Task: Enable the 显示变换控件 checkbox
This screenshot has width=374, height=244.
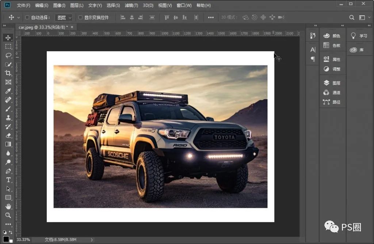Action: click(80, 17)
